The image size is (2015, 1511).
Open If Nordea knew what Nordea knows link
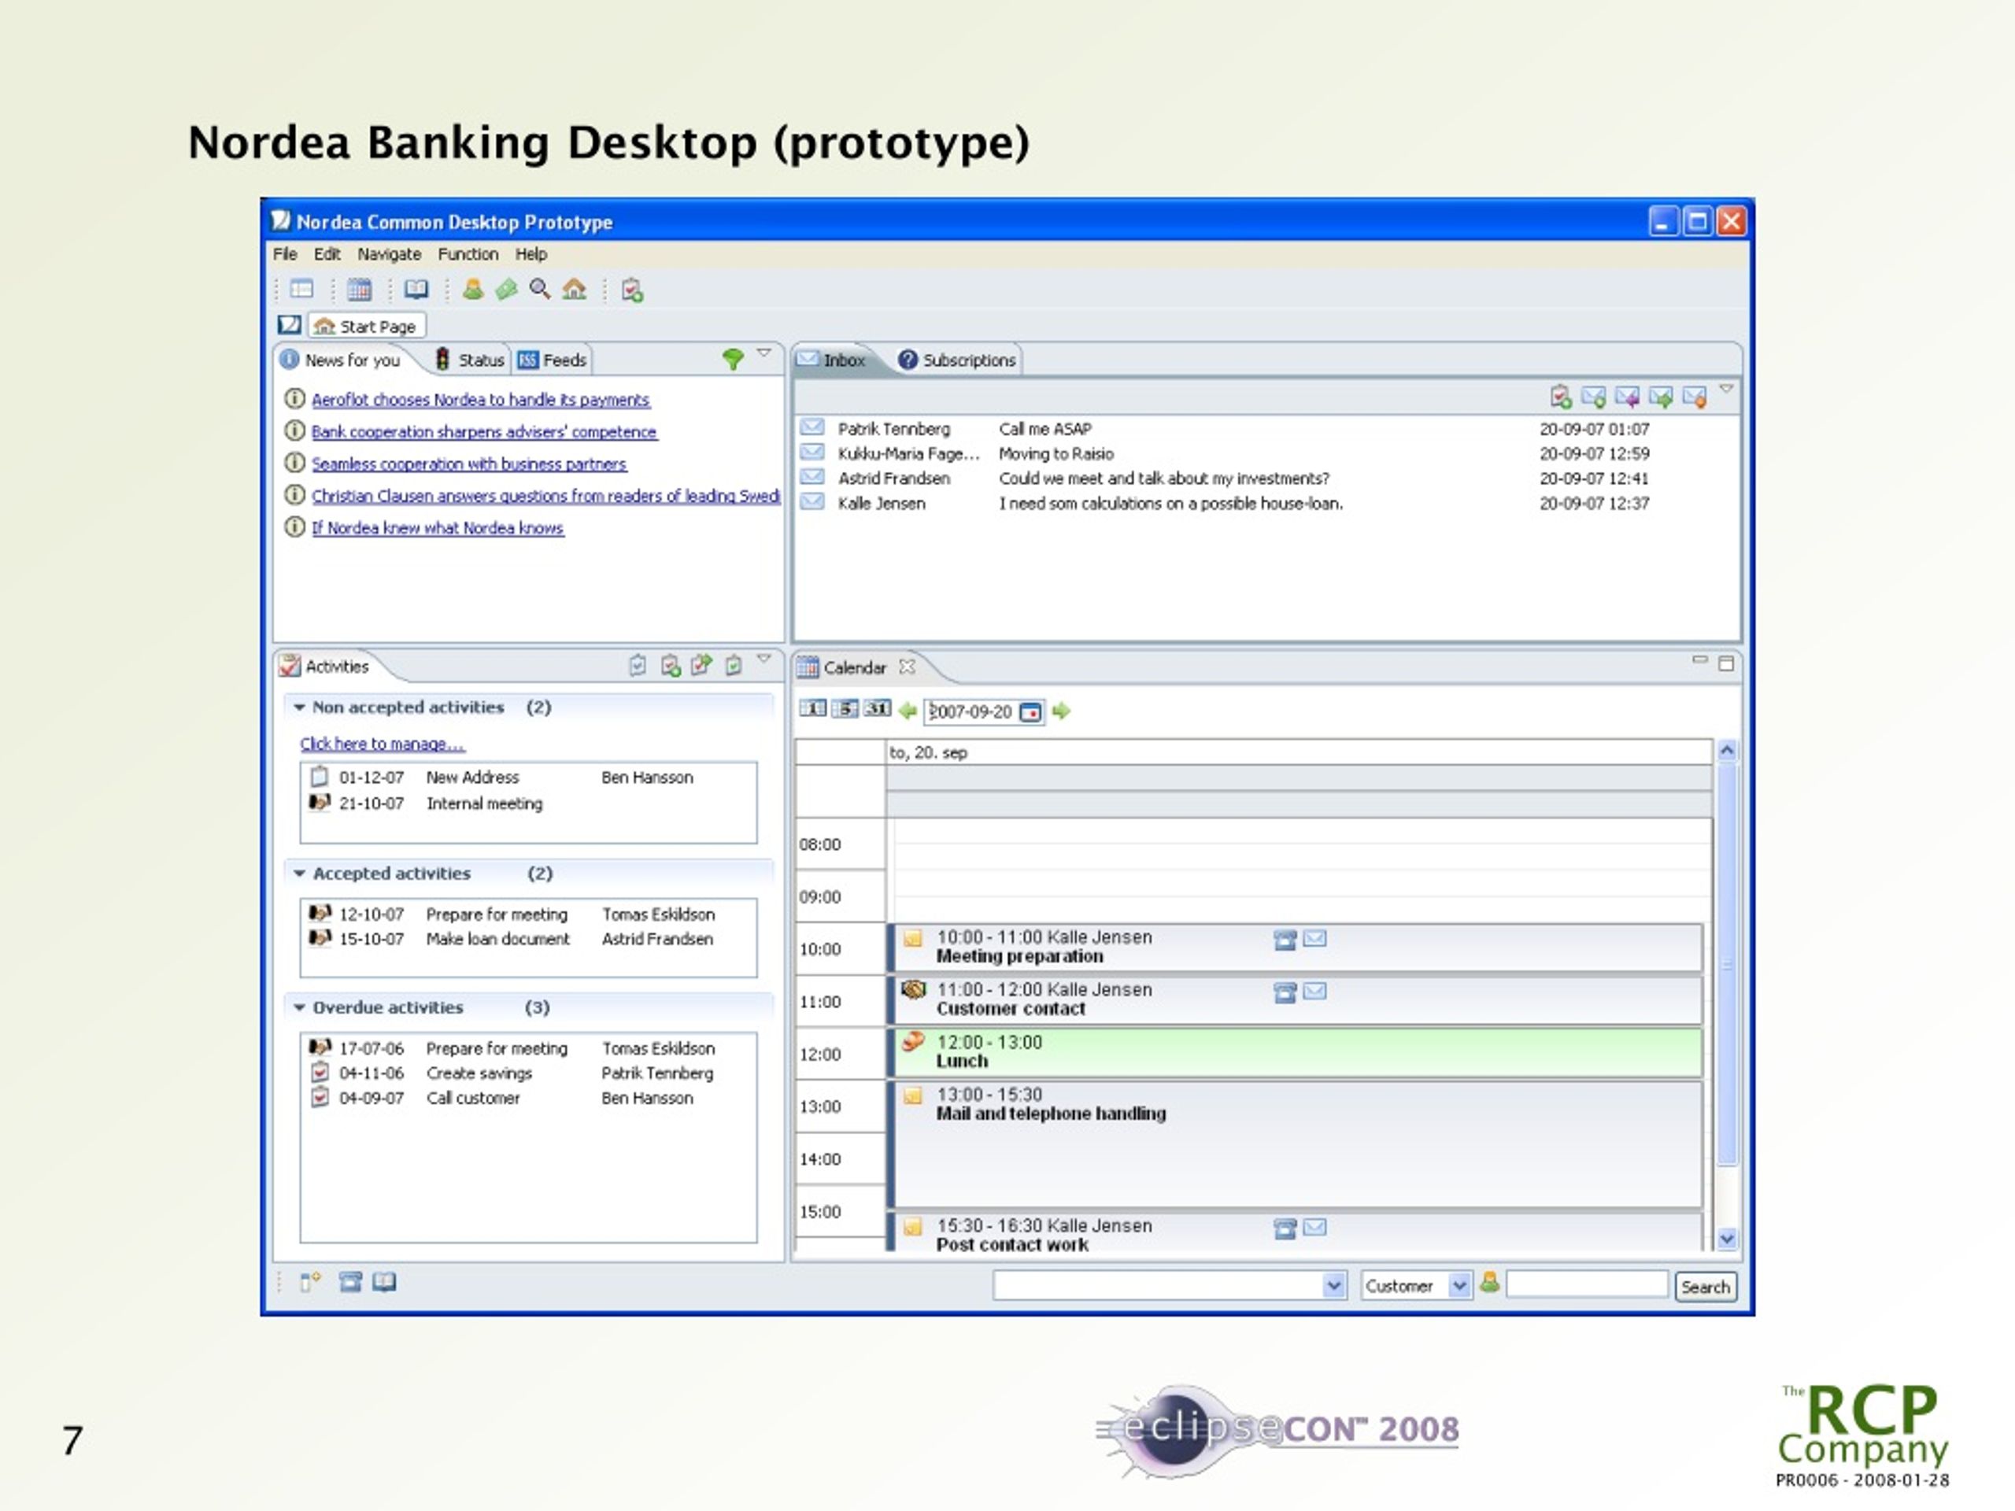438,528
